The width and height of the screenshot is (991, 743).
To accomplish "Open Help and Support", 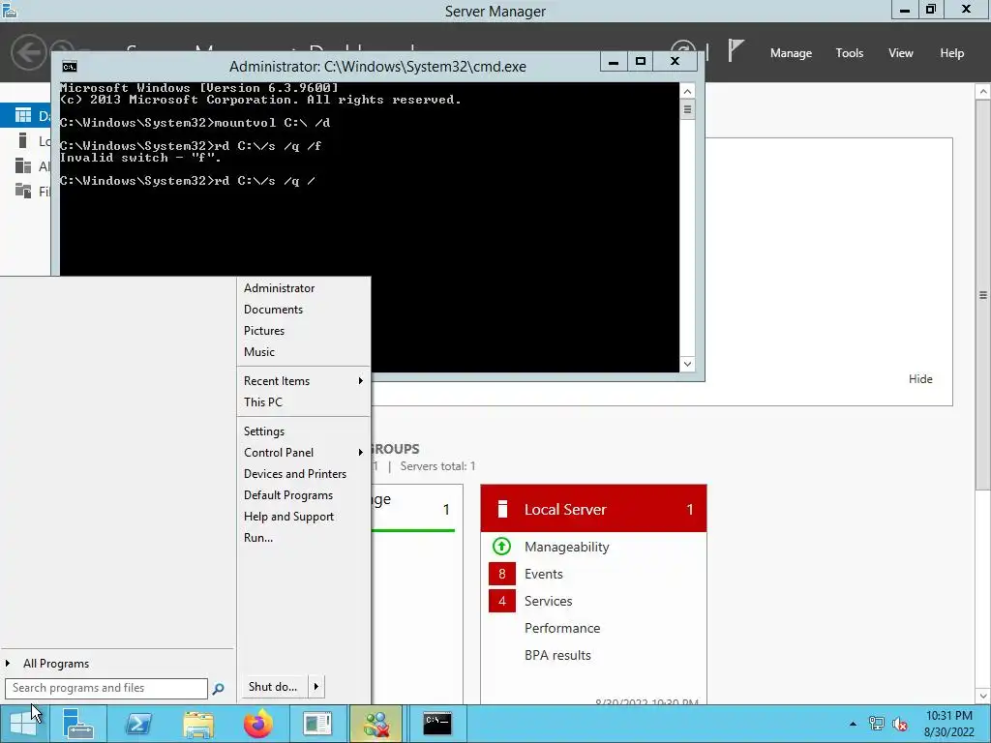I will tap(303, 517).
